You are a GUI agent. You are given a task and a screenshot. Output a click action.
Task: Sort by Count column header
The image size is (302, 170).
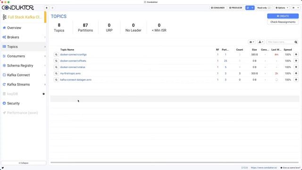(x=240, y=50)
